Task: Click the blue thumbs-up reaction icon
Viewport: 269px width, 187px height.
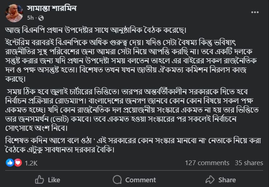Action: pos(10,163)
